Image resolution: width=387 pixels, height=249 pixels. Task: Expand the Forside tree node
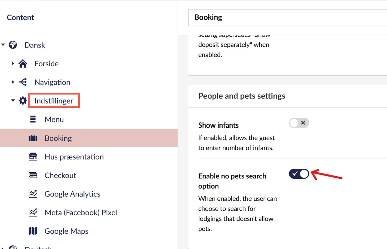(x=13, y=63)
